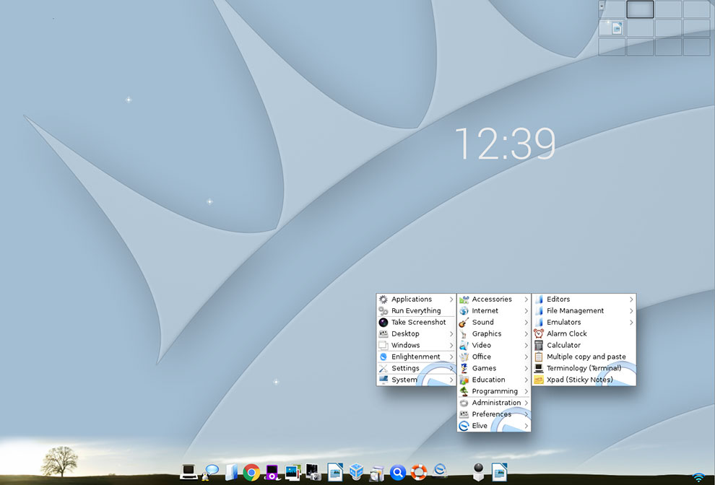Choose Run Everything in main menu
715x485 pixels.
pos(416,311)
